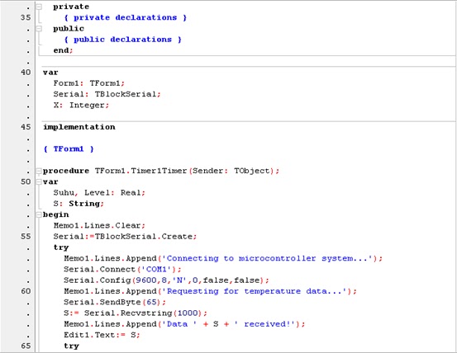Click 'S: String;' declaration
Screen dimensions: 457x353
[79, 204]
